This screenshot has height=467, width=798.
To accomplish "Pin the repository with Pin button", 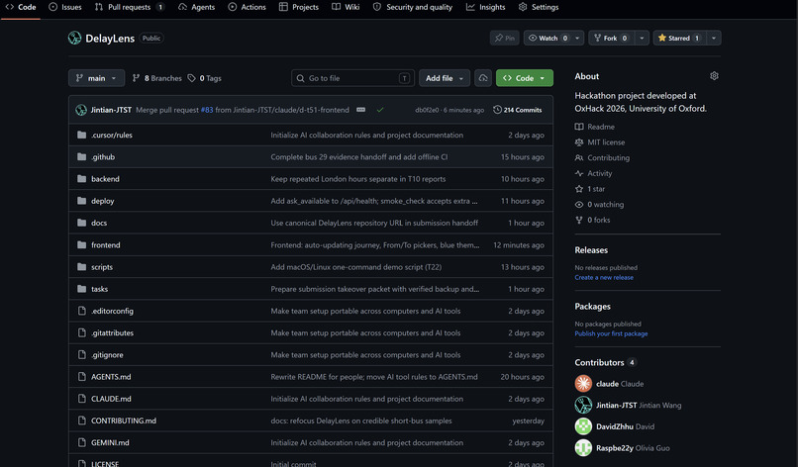I will (x=504, y=39).
